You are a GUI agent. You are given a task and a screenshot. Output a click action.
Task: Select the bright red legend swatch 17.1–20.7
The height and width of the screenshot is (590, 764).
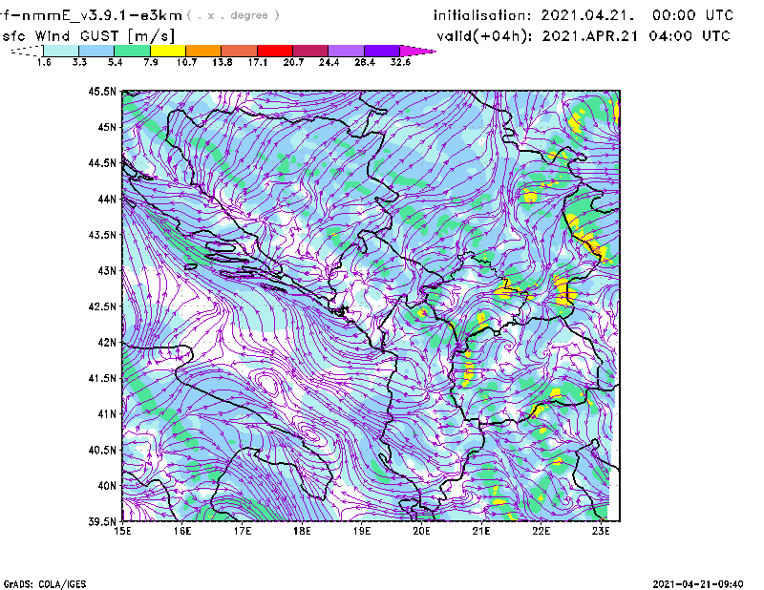(275, 51)
